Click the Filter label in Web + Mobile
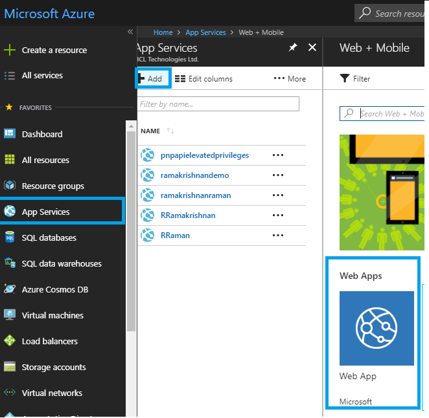The height and width of the screenshot is (418, 429). [362, 79]
